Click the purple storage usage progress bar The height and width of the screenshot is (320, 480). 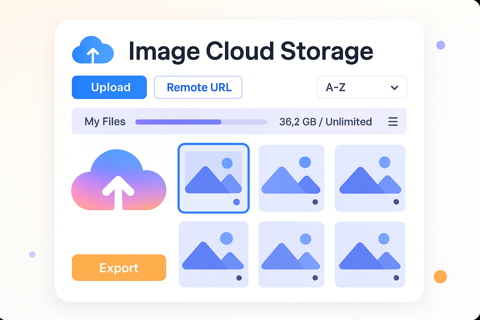pyautogui.click(x=178, y=122)
